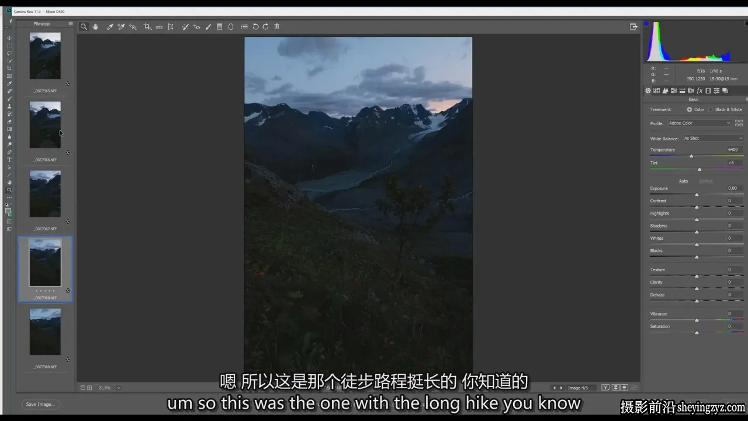Viewport: 748px width, 421px height.
Task: Select Photoshop Move tool in left toolbar
Action: click(9, 38)
